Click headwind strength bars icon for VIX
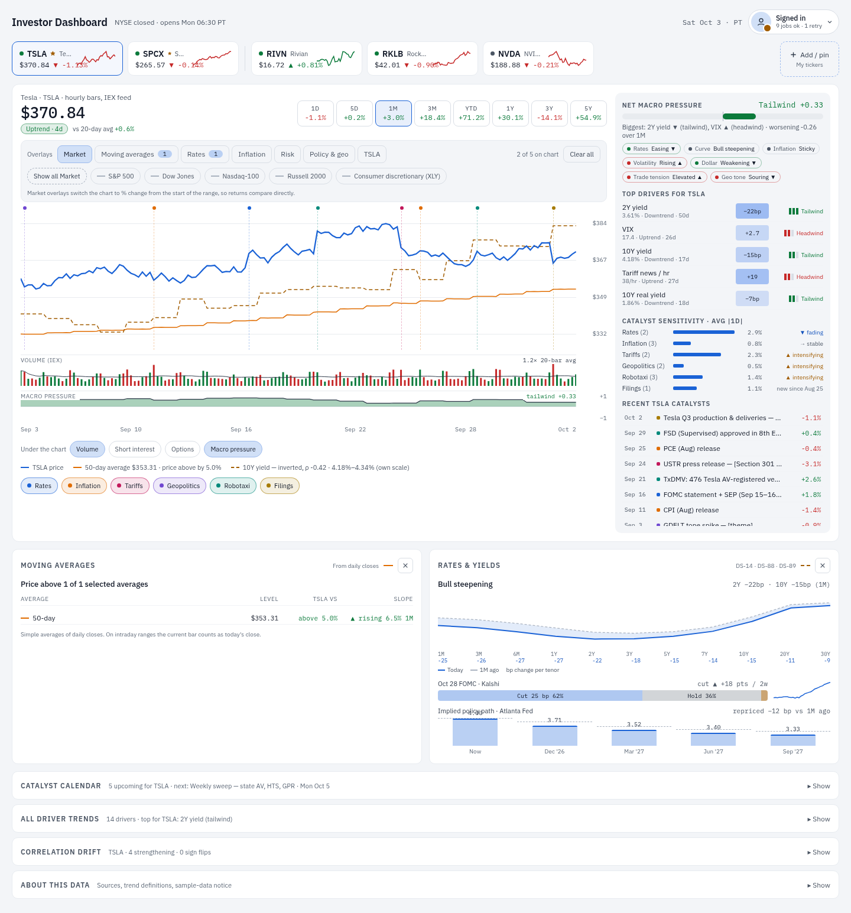This screenshot has width=851, height=913. (x=788, y=233)
